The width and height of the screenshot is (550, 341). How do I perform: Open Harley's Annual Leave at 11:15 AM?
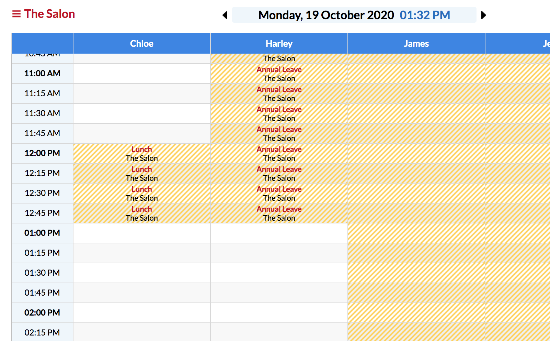(279, 93)
